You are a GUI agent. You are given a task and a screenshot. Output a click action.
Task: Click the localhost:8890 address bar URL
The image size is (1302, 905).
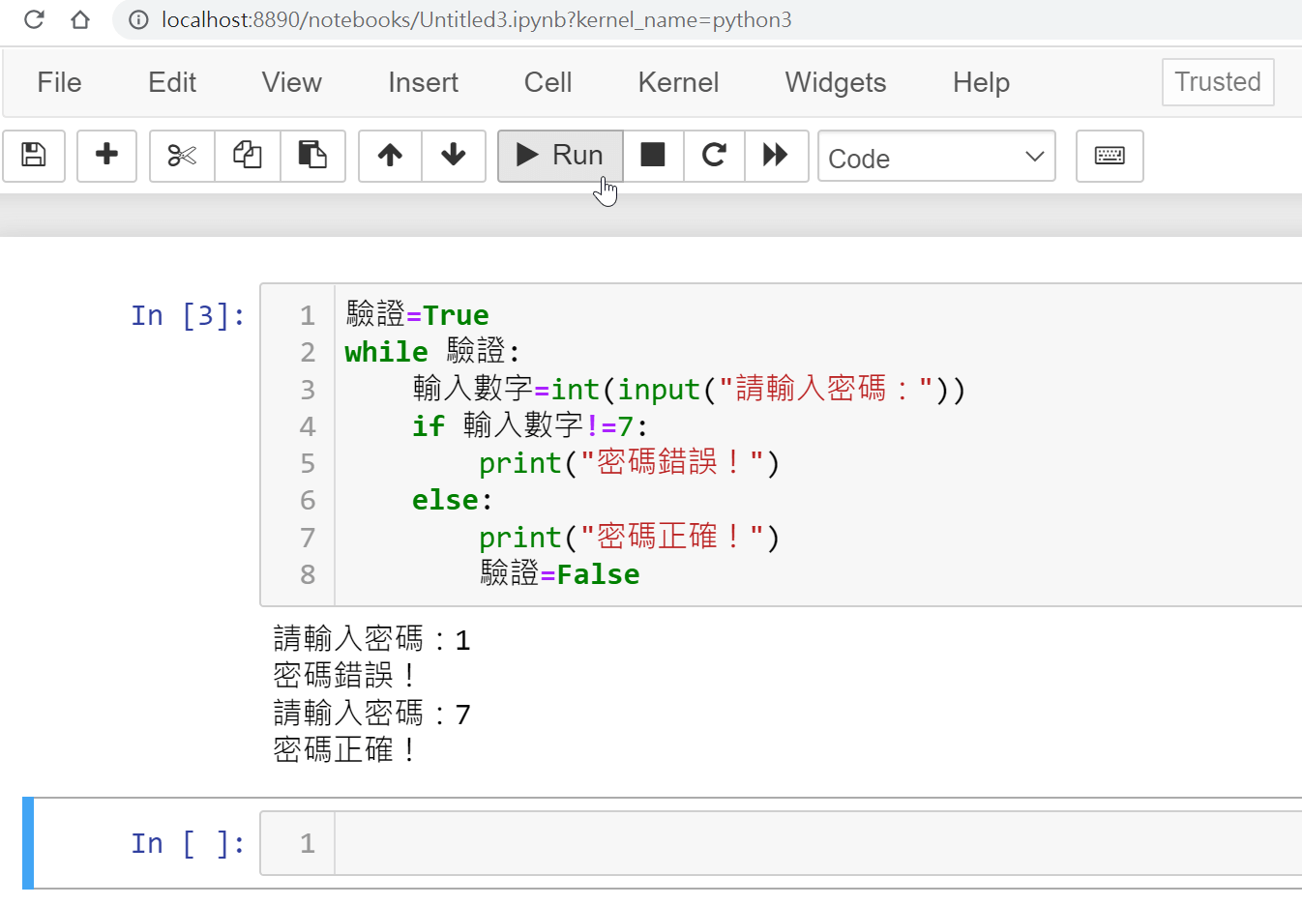pyautogui.click(x=476, y=19)
